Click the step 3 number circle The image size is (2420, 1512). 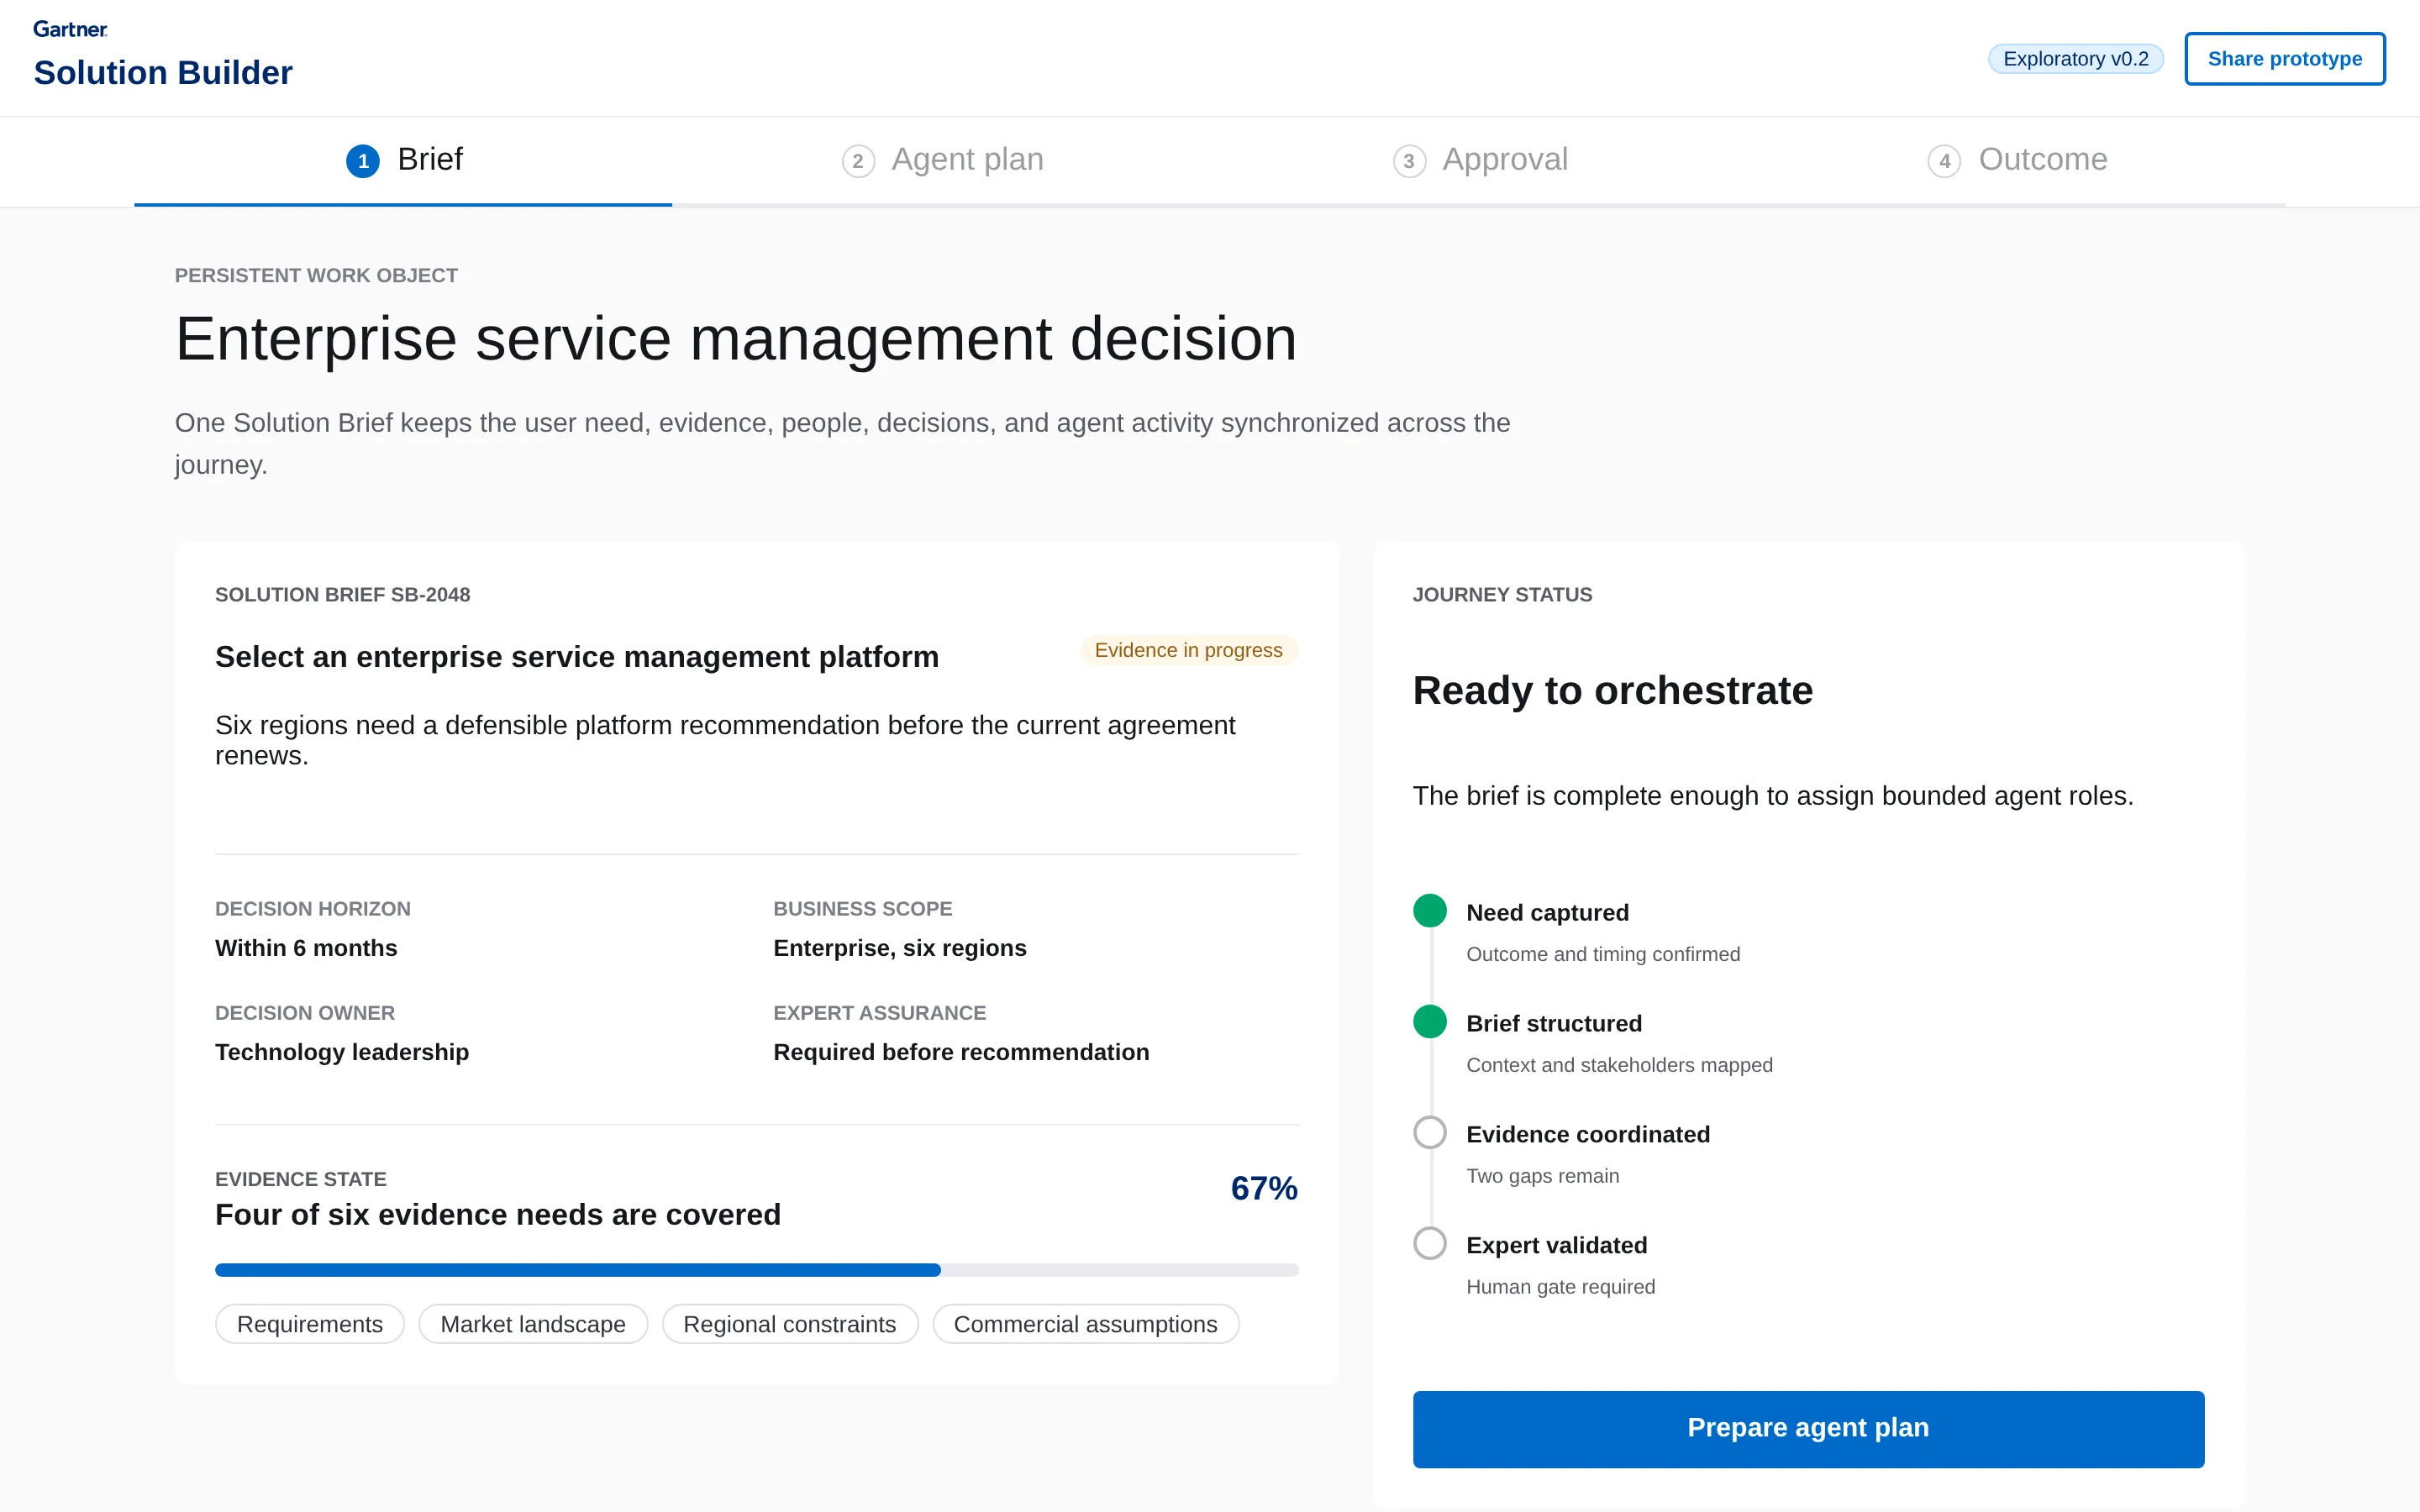coord(1409,161)
